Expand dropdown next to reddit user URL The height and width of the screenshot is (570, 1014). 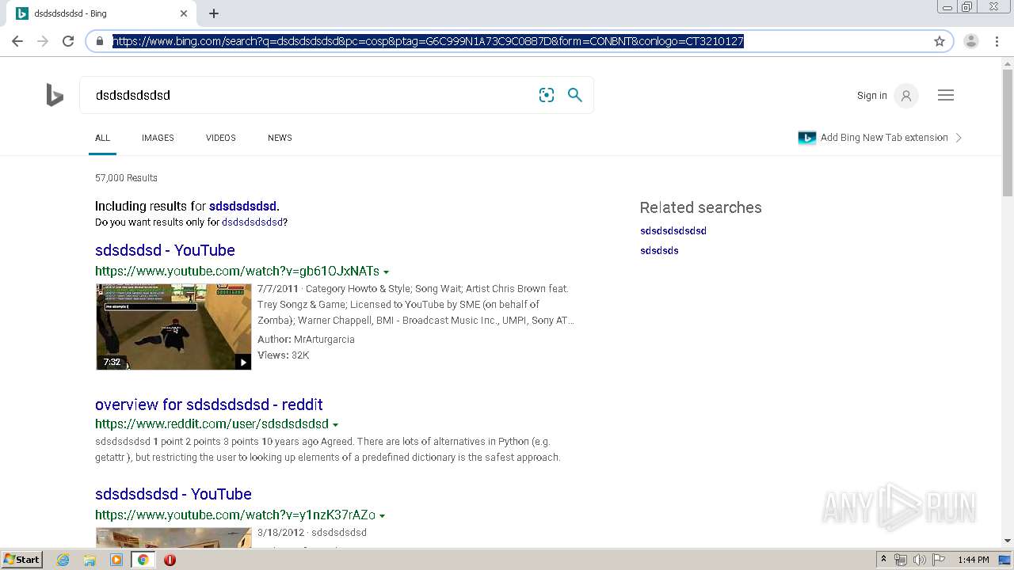(335, 425)
